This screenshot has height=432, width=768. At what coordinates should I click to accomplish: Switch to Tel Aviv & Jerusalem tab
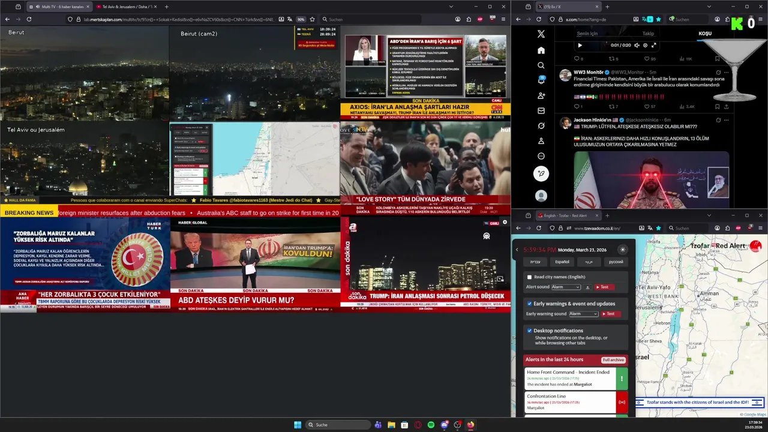tap(126, 7)
